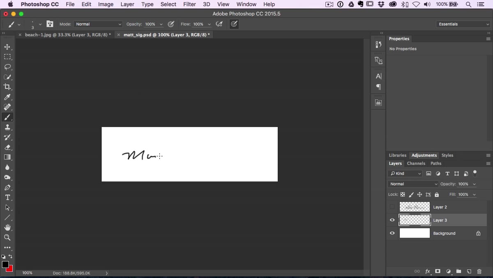Select the Gradient tool
This screenshot has height=278, width=493.
(x=7, y=157)
